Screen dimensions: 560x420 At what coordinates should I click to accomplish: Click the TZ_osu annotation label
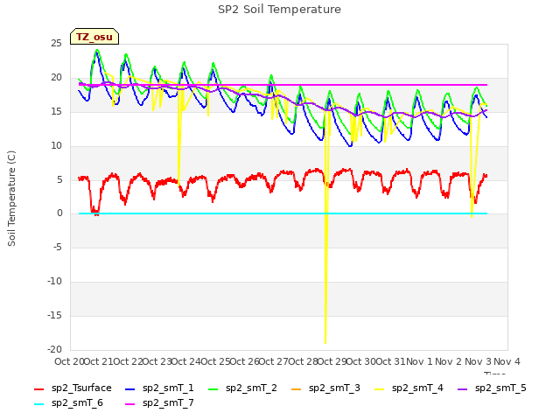coord(94,37)
